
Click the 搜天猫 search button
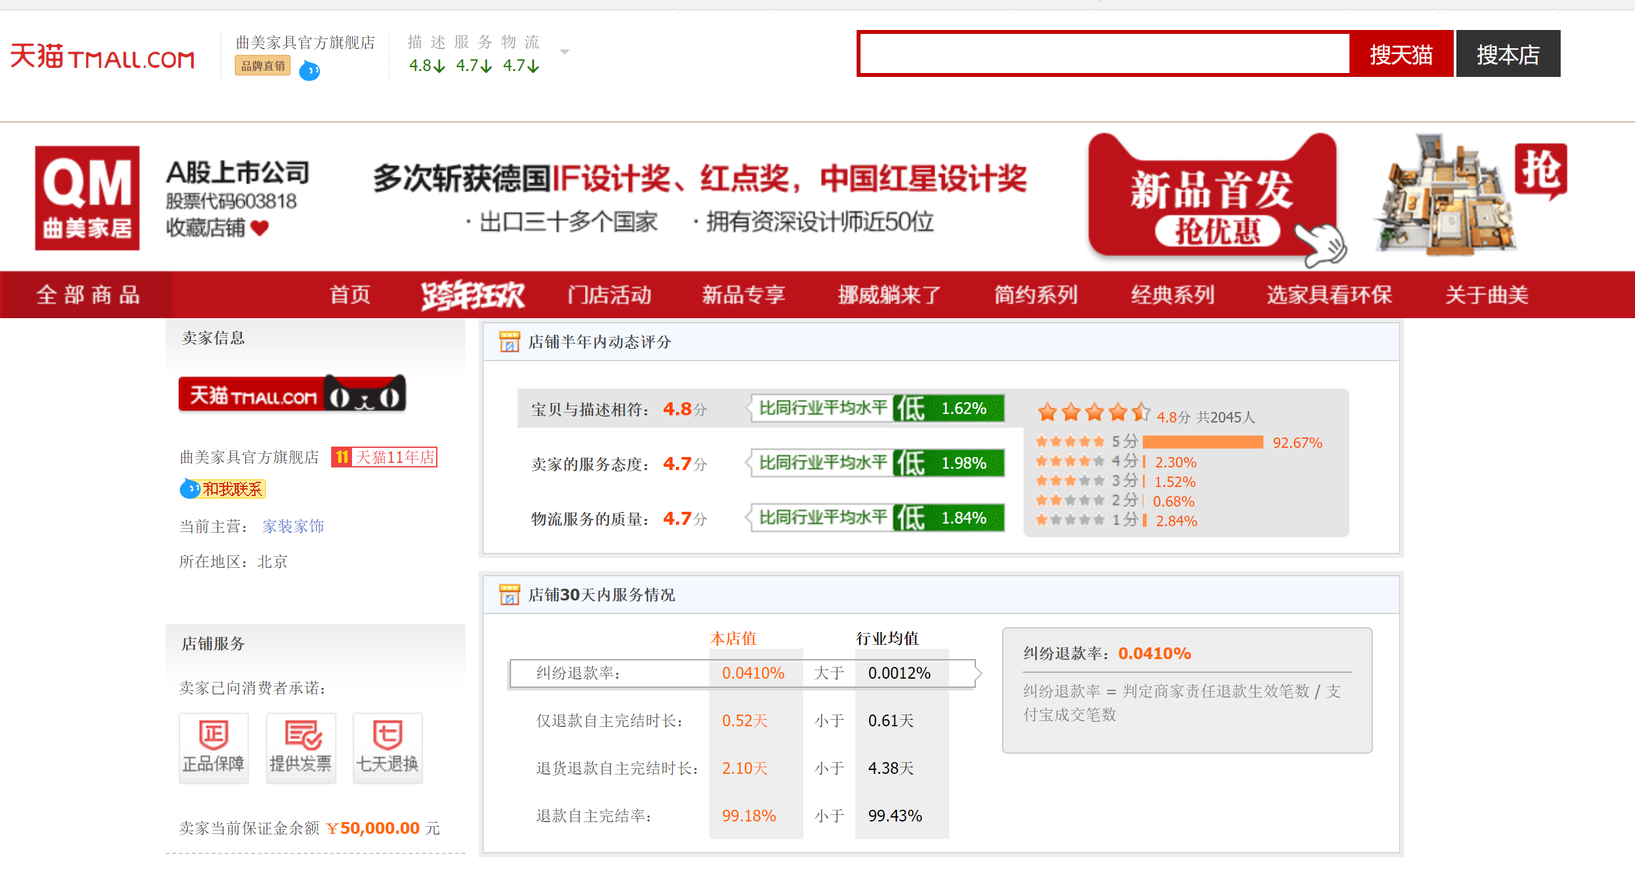click(1401, 54)
